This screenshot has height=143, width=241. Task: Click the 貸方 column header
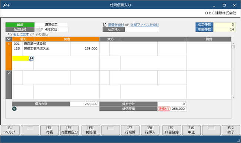(111, 39)
